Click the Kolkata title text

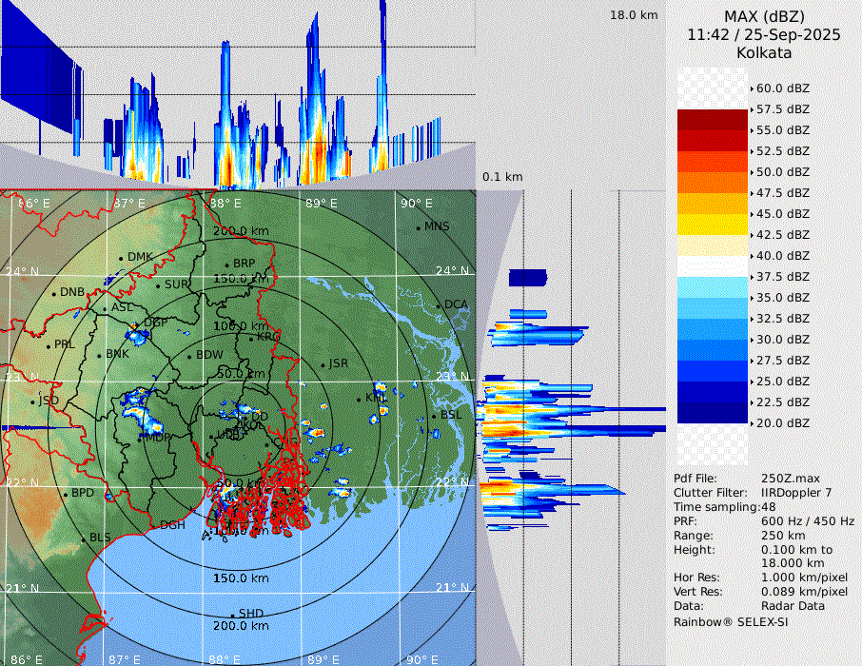click(x=763, y=53)
